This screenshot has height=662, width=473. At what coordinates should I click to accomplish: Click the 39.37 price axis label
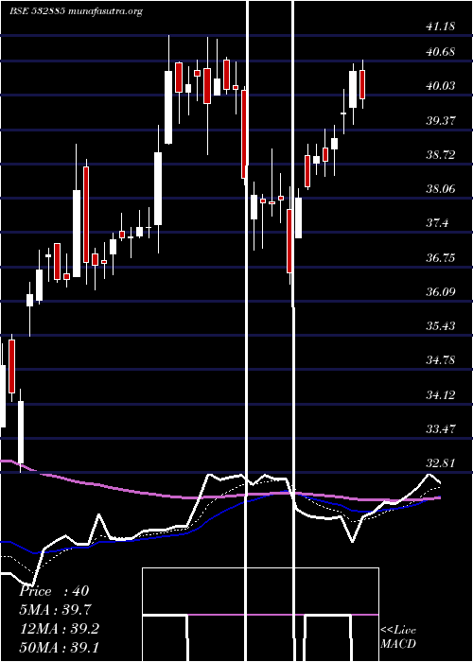pyautogui.click(x=440, y=121)
